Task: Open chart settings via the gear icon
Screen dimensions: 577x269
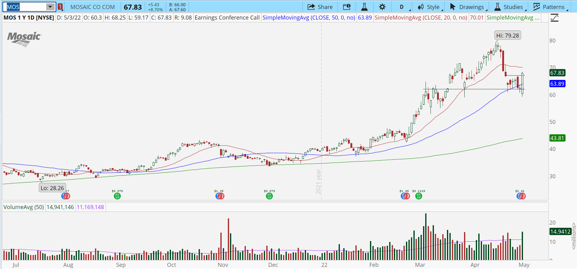Action: pyautogui.click(x=382, y=7)
